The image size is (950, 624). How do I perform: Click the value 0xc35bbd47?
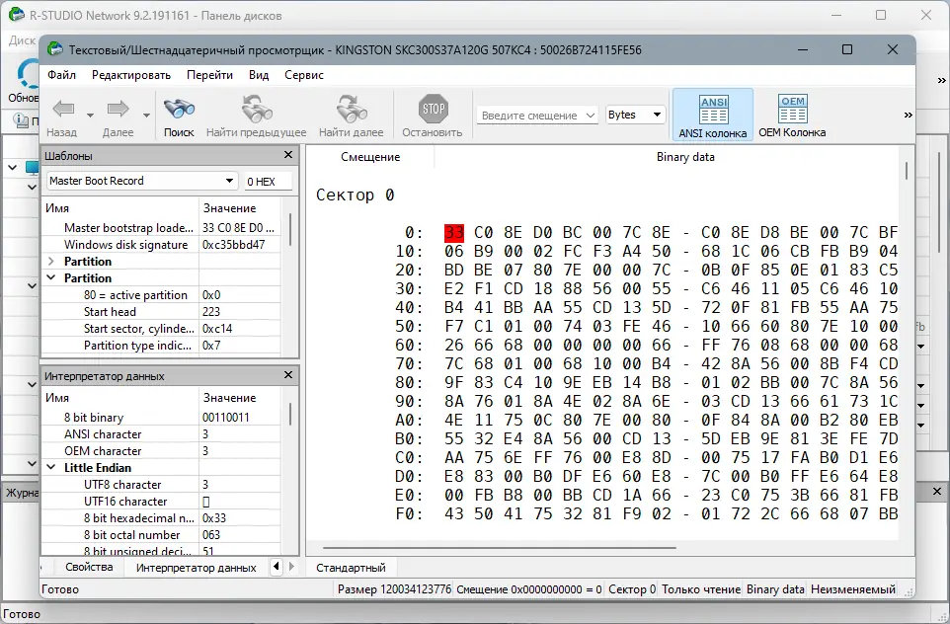coord(234,245)
